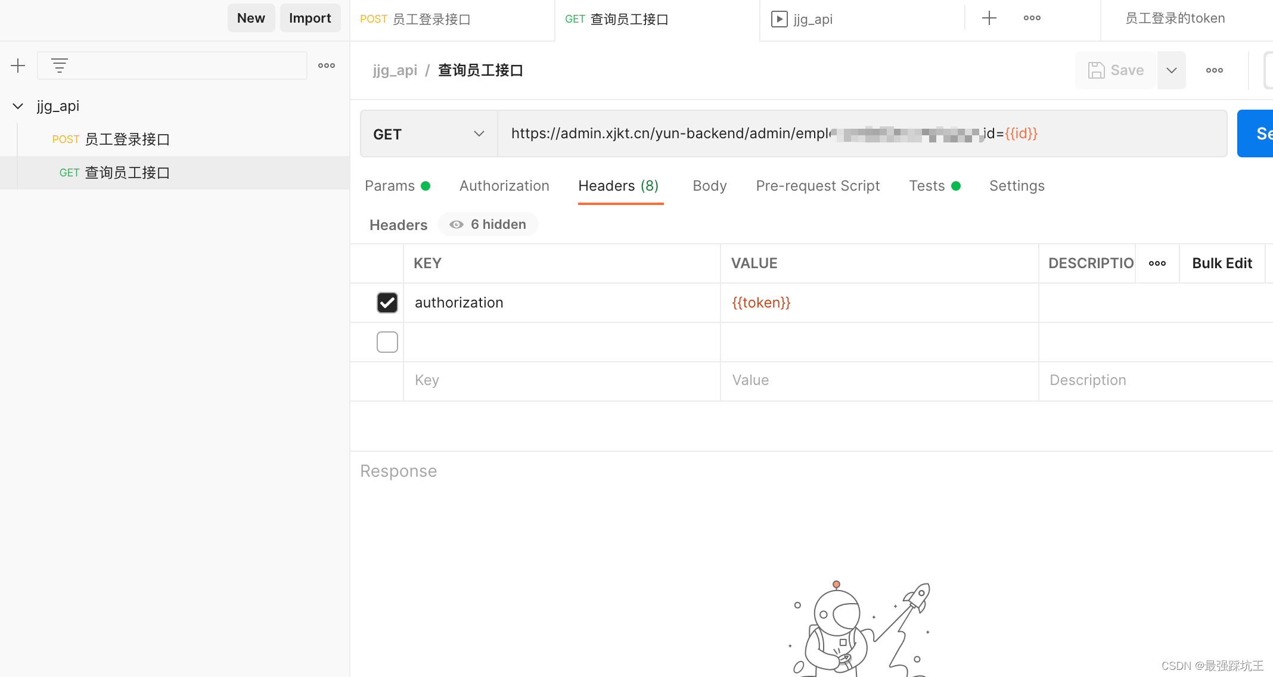This screenshot has width=1273, height=677.
Task: Click the runner play icon on jjg_api tab
Action: point(779,19)
